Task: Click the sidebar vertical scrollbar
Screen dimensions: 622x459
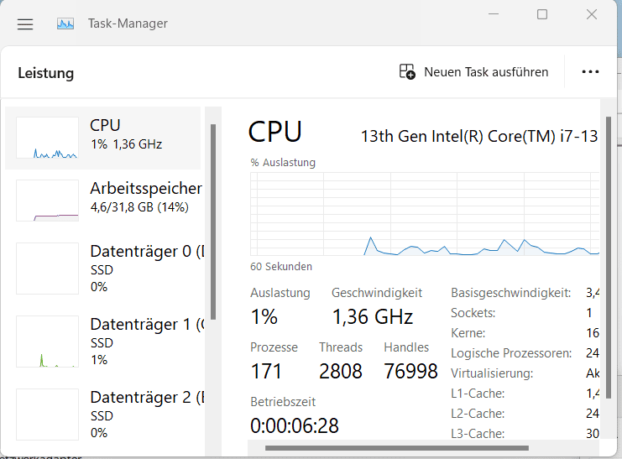Action: [213, 222]
